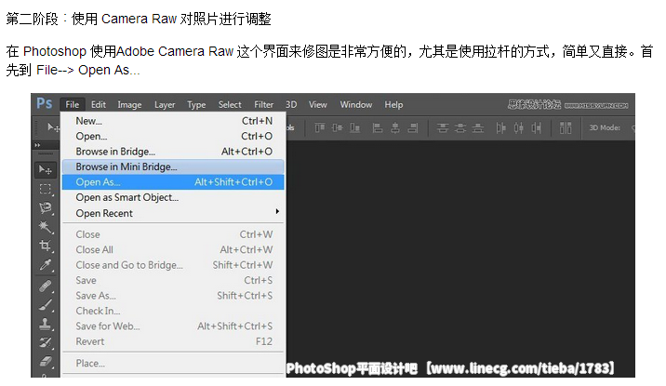Click Align Top Edges icon in options bar

(x=320, y=127)
